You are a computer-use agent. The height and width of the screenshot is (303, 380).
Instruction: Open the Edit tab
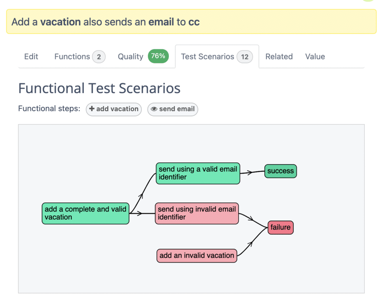tap(31, 57)
